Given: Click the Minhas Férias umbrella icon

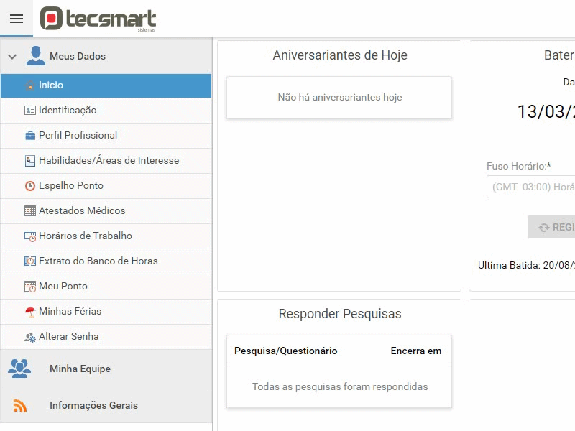Looking at the screenshot, I should pyautogui.click(x=30, y=312).
